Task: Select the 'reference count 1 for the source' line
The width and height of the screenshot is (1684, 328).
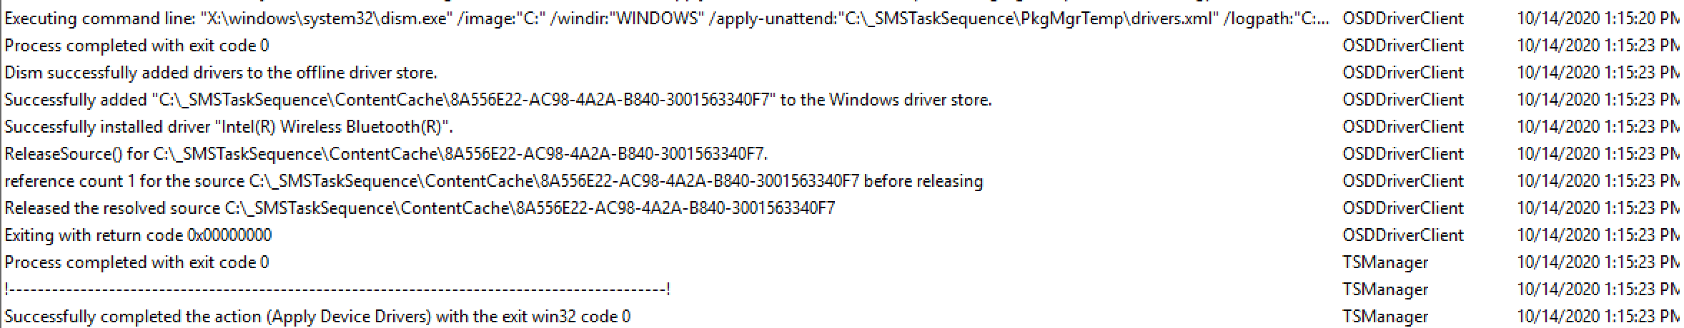Action: tap(493, 181)
